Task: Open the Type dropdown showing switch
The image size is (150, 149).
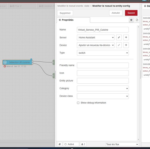Action: (x=103, y=53)
